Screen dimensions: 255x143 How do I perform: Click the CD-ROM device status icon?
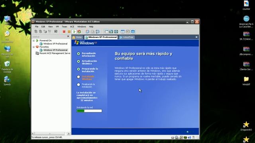tap(177, 137)
